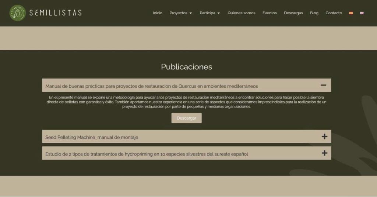Collapse Manual de buenas prácticas accordion
The width and height of the screenshot is (377, 197).
click(187, 85)
